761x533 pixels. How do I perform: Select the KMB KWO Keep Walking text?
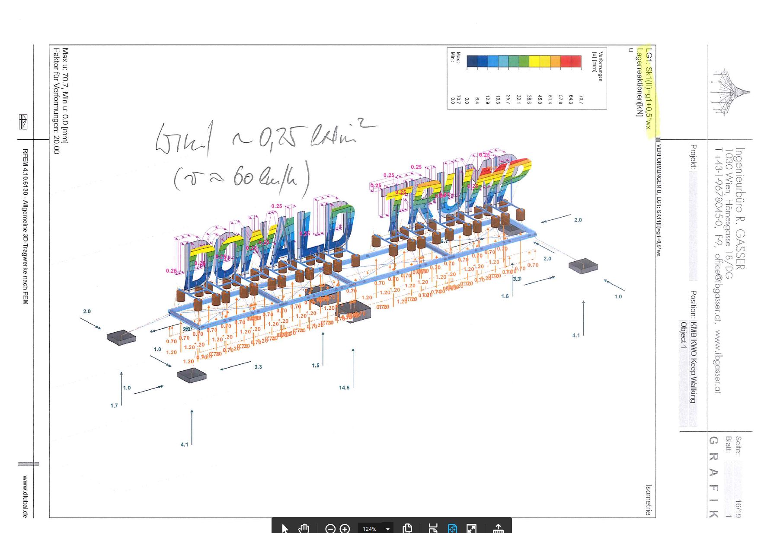point(694,362)
